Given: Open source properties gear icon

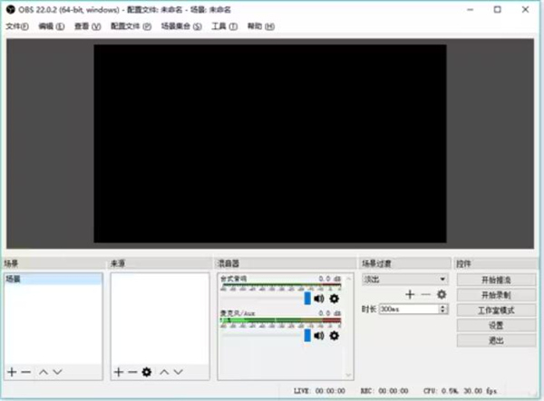Looking at the screenshot, I should point(146,372).
